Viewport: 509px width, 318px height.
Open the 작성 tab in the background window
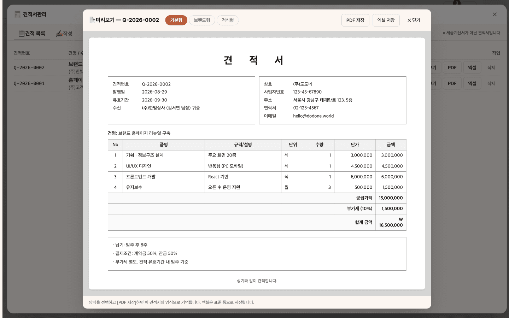tap(64, 34)
